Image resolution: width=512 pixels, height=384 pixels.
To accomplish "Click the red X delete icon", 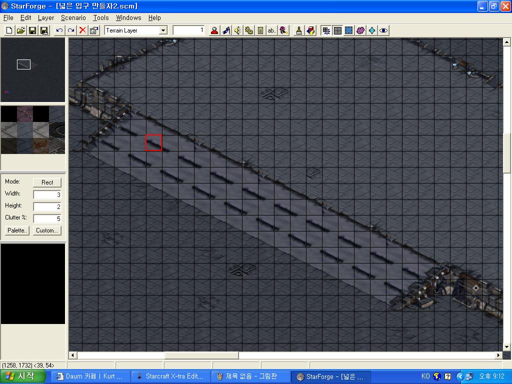I will (x=82, y=30).
